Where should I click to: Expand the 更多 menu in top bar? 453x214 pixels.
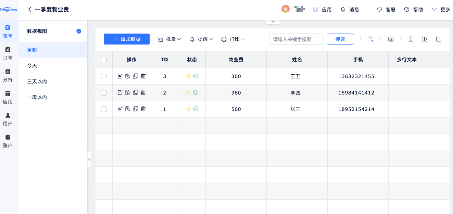pyautogui.click(x=441, y=9)
